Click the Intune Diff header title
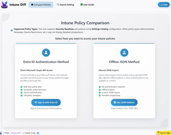This screenshot has width=171, height=135. [x=18, y=5]
